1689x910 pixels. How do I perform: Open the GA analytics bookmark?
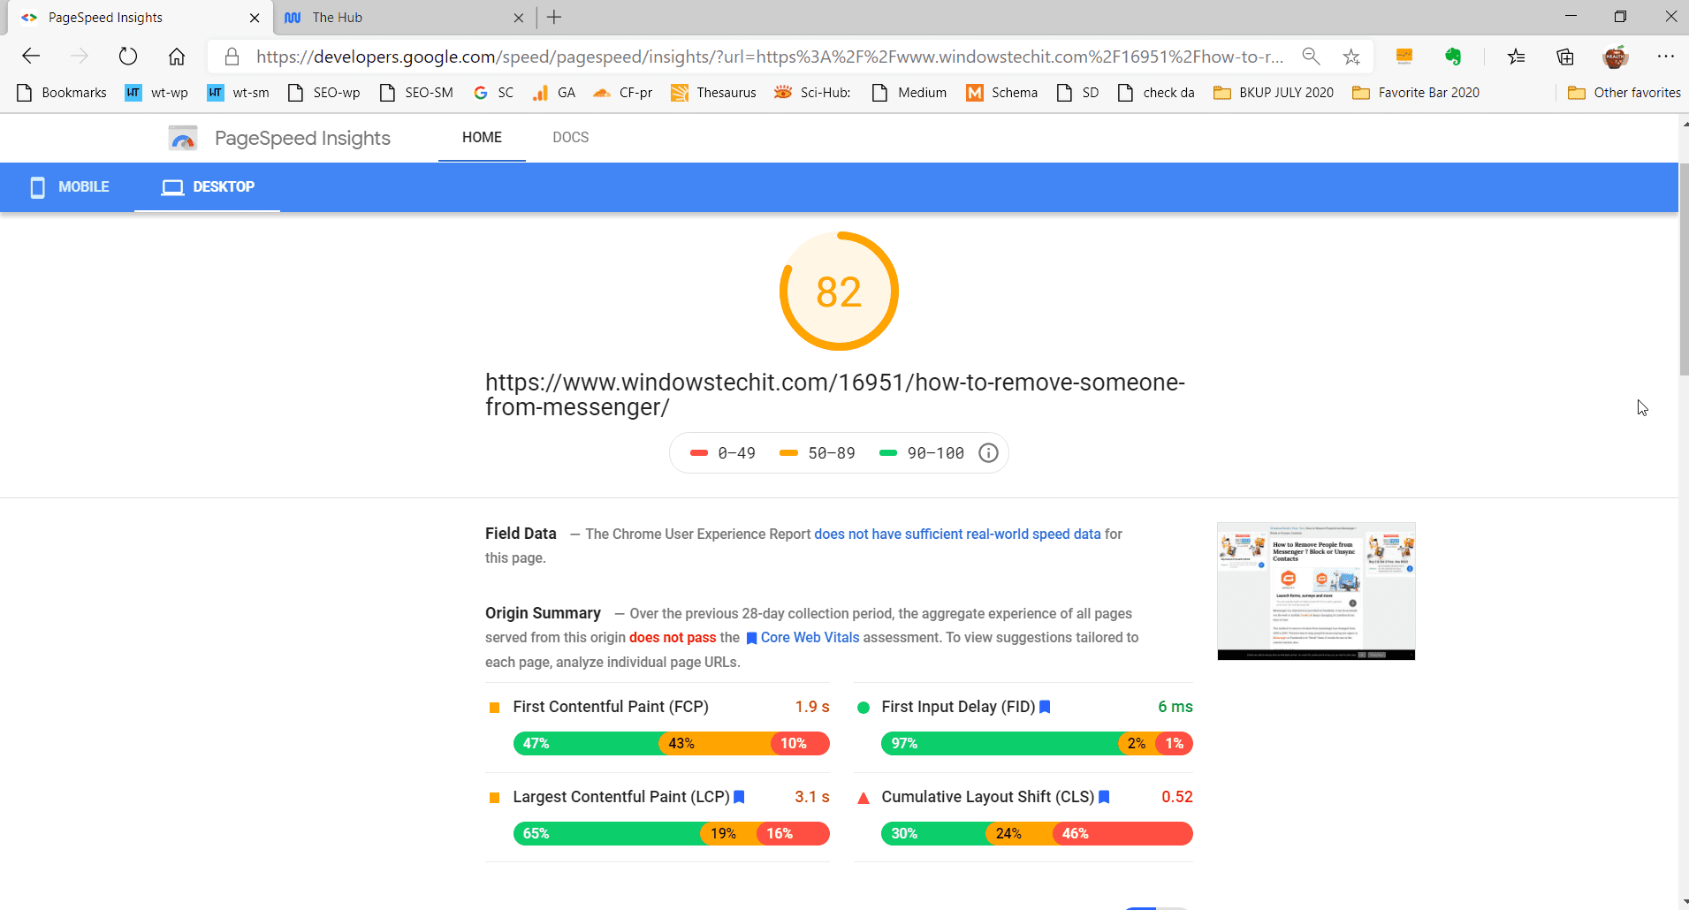pyautogui.click(x=554, y=93)
